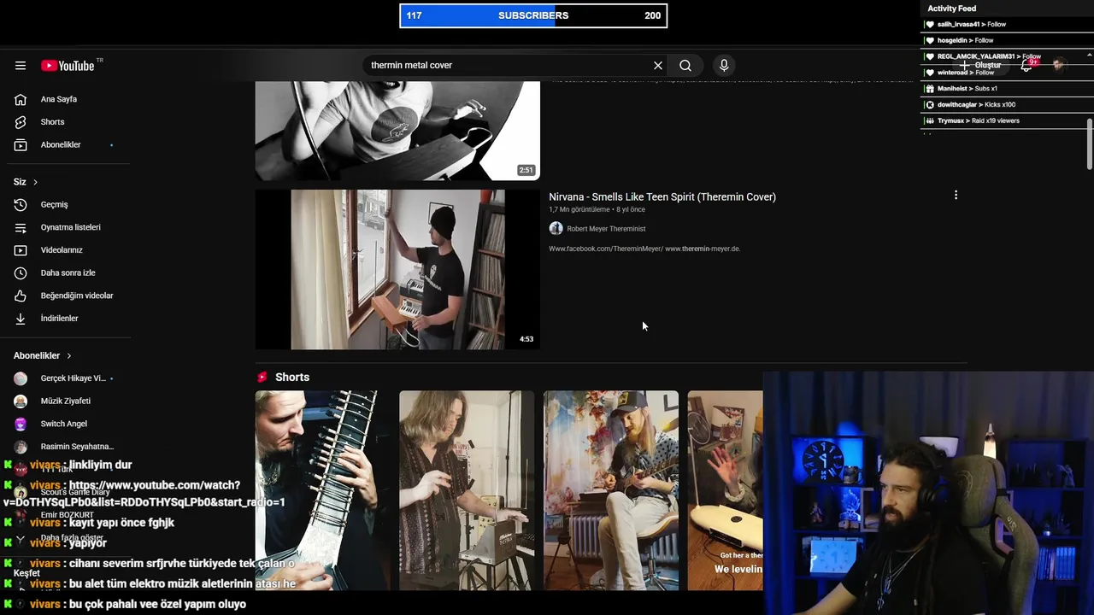Open the Short with the long-haired theremin player

pos(467,490)
